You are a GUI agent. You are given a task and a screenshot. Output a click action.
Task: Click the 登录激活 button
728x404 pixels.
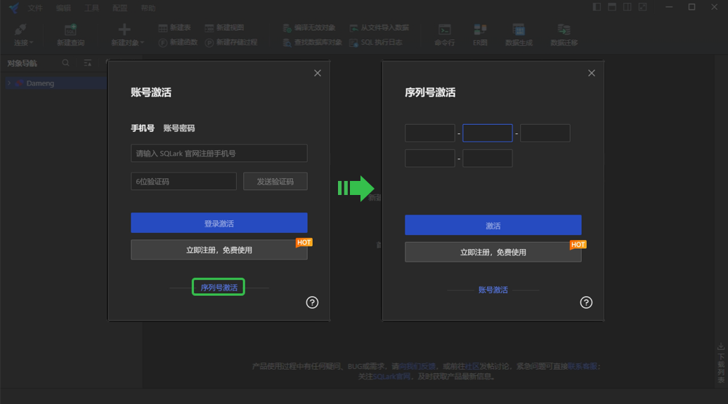click(x=219, y=223)
